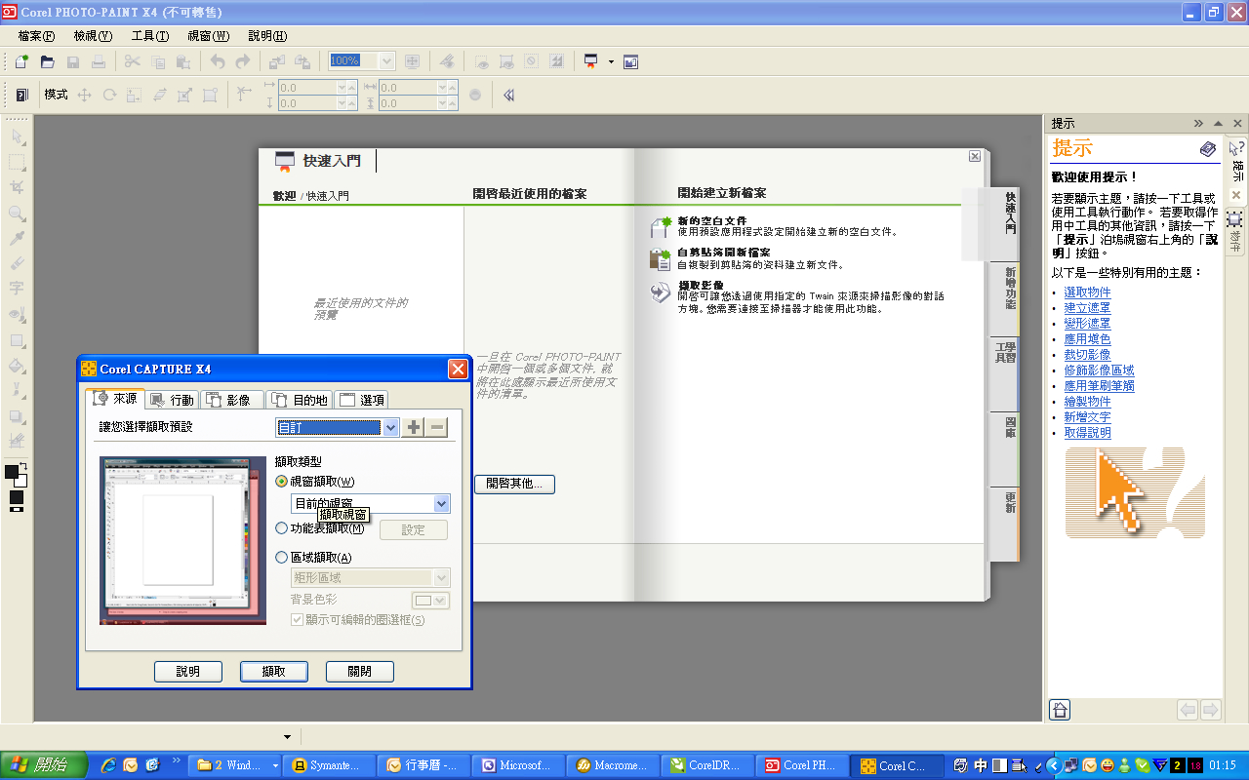The width and height of the screenshot is (1249, 780).
Task: Select the Zoom magnifier tool
Action: tap(17, 213)
